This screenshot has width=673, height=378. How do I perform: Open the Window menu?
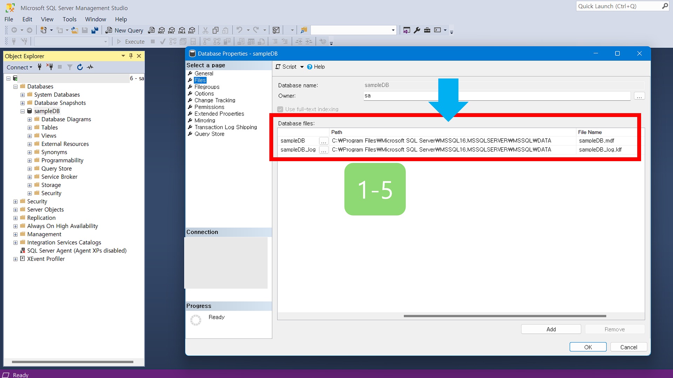pyautogui.click(x=95, y=19)
